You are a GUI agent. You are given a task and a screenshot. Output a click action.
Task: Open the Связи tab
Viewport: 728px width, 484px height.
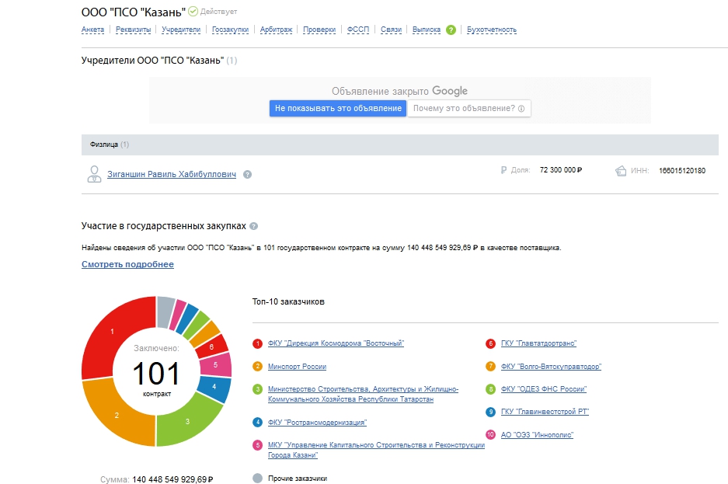pyautogui.click(x=391, y=30)
